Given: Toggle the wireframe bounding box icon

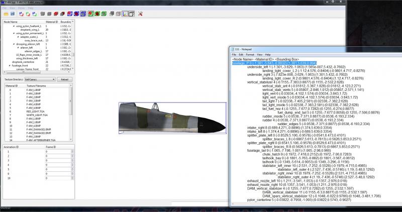Looking at the screenshot, I should [131, 14].
